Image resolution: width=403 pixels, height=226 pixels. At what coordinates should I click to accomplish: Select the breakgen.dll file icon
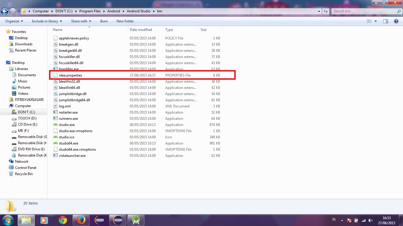[x=55, y=44]
